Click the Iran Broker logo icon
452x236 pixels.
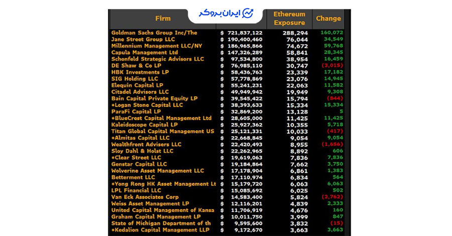pyautogui.click(x=248, y=14)
